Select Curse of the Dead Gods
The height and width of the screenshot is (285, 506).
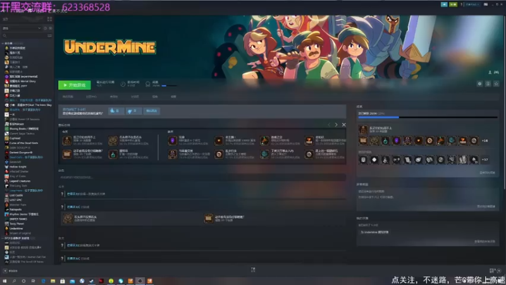click(x=23, y=143)
